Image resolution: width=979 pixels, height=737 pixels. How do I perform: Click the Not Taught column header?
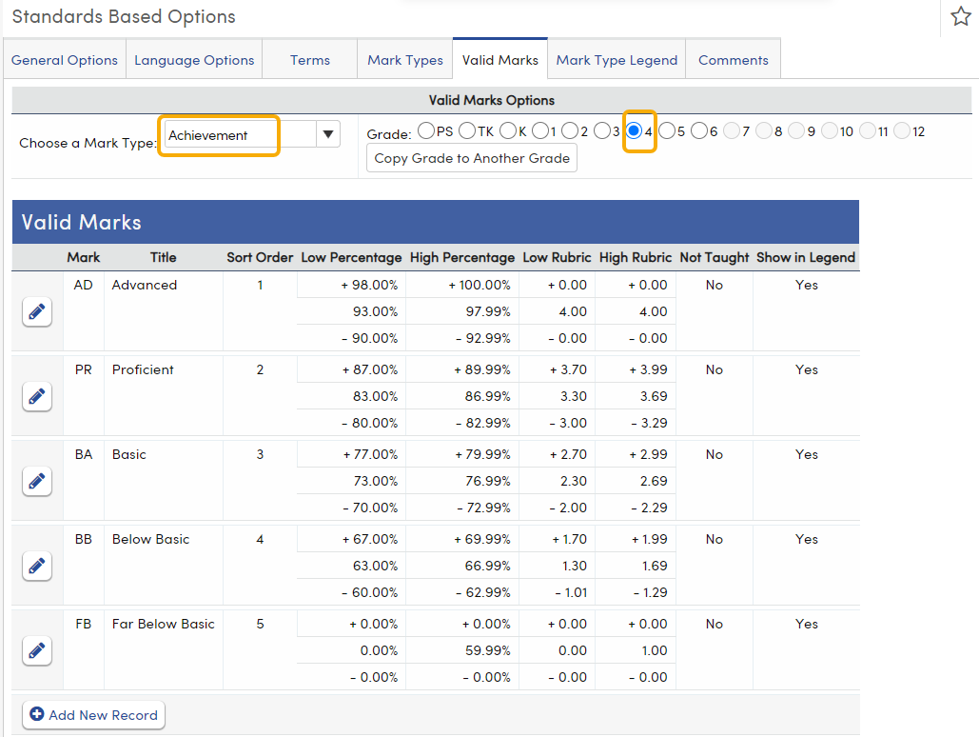[715, 257]
